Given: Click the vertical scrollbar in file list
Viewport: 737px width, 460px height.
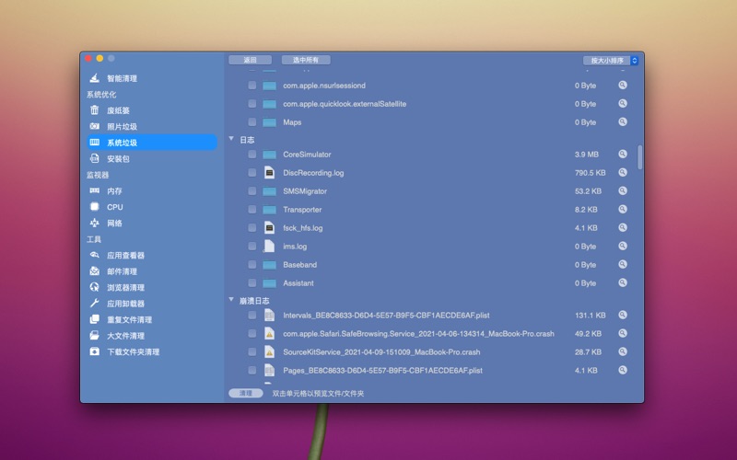Looking at the screenshot, I should coord(639,156).
